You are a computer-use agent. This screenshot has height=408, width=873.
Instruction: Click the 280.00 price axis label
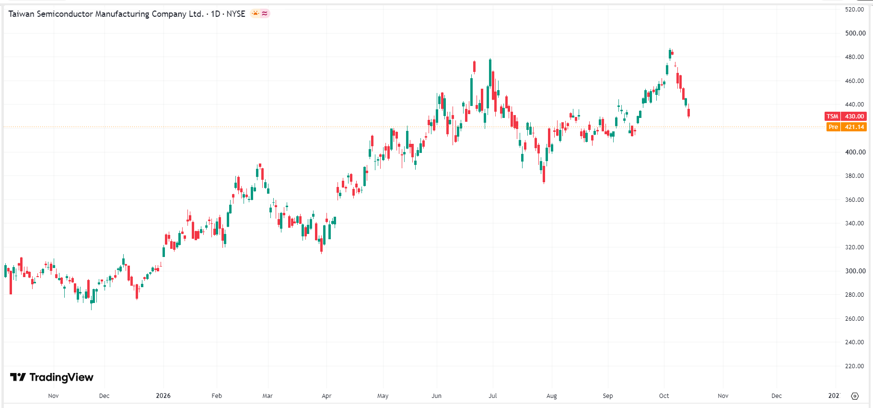point(855,295)
